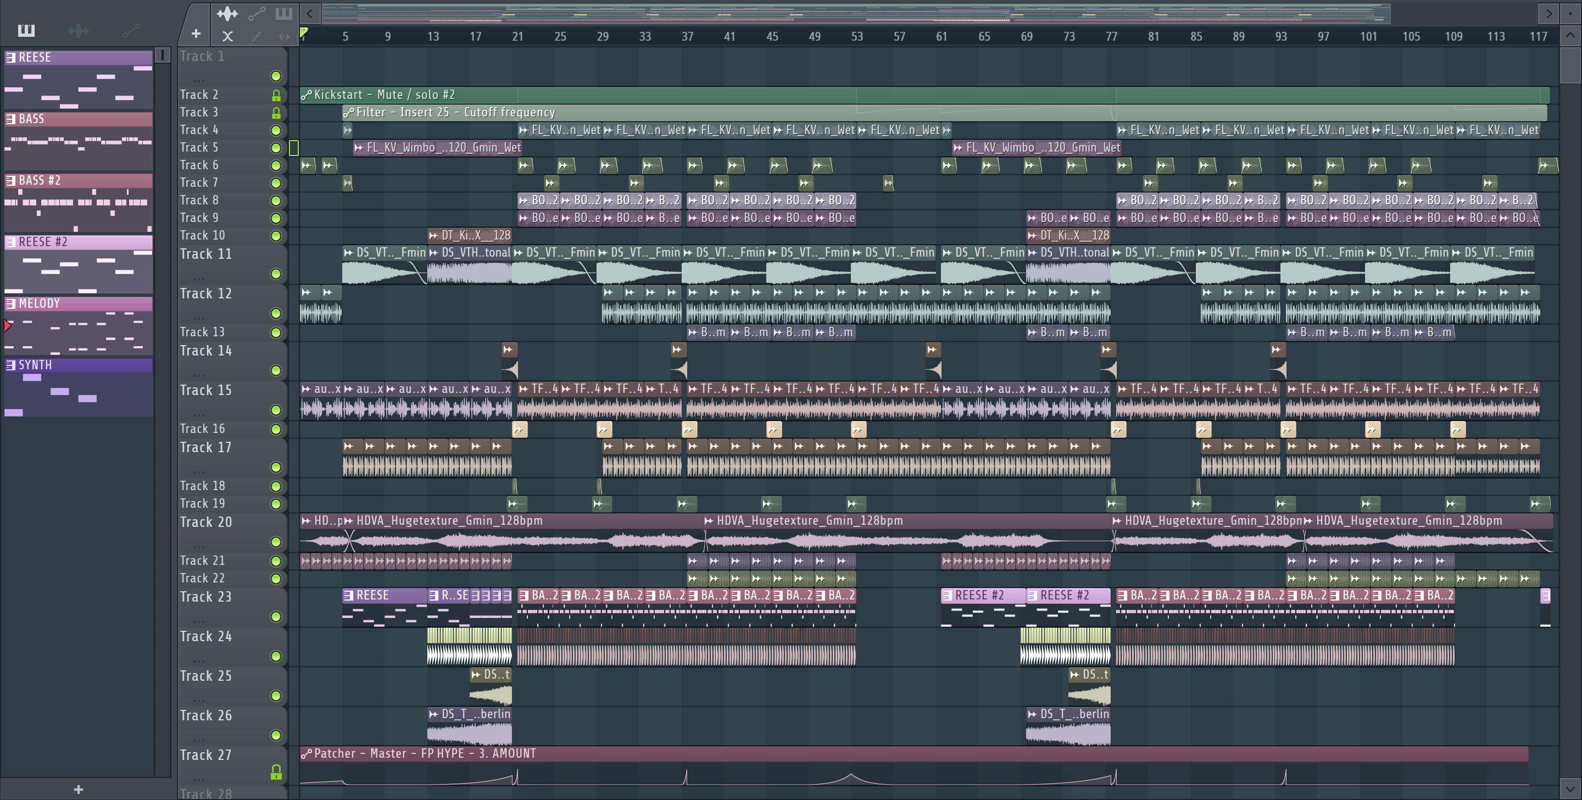Image resolution: width=1582 pixels, height=800 pixels.
Task: Click the up arrow above vertical scrollbar
Action: [x=1570, y=35]
